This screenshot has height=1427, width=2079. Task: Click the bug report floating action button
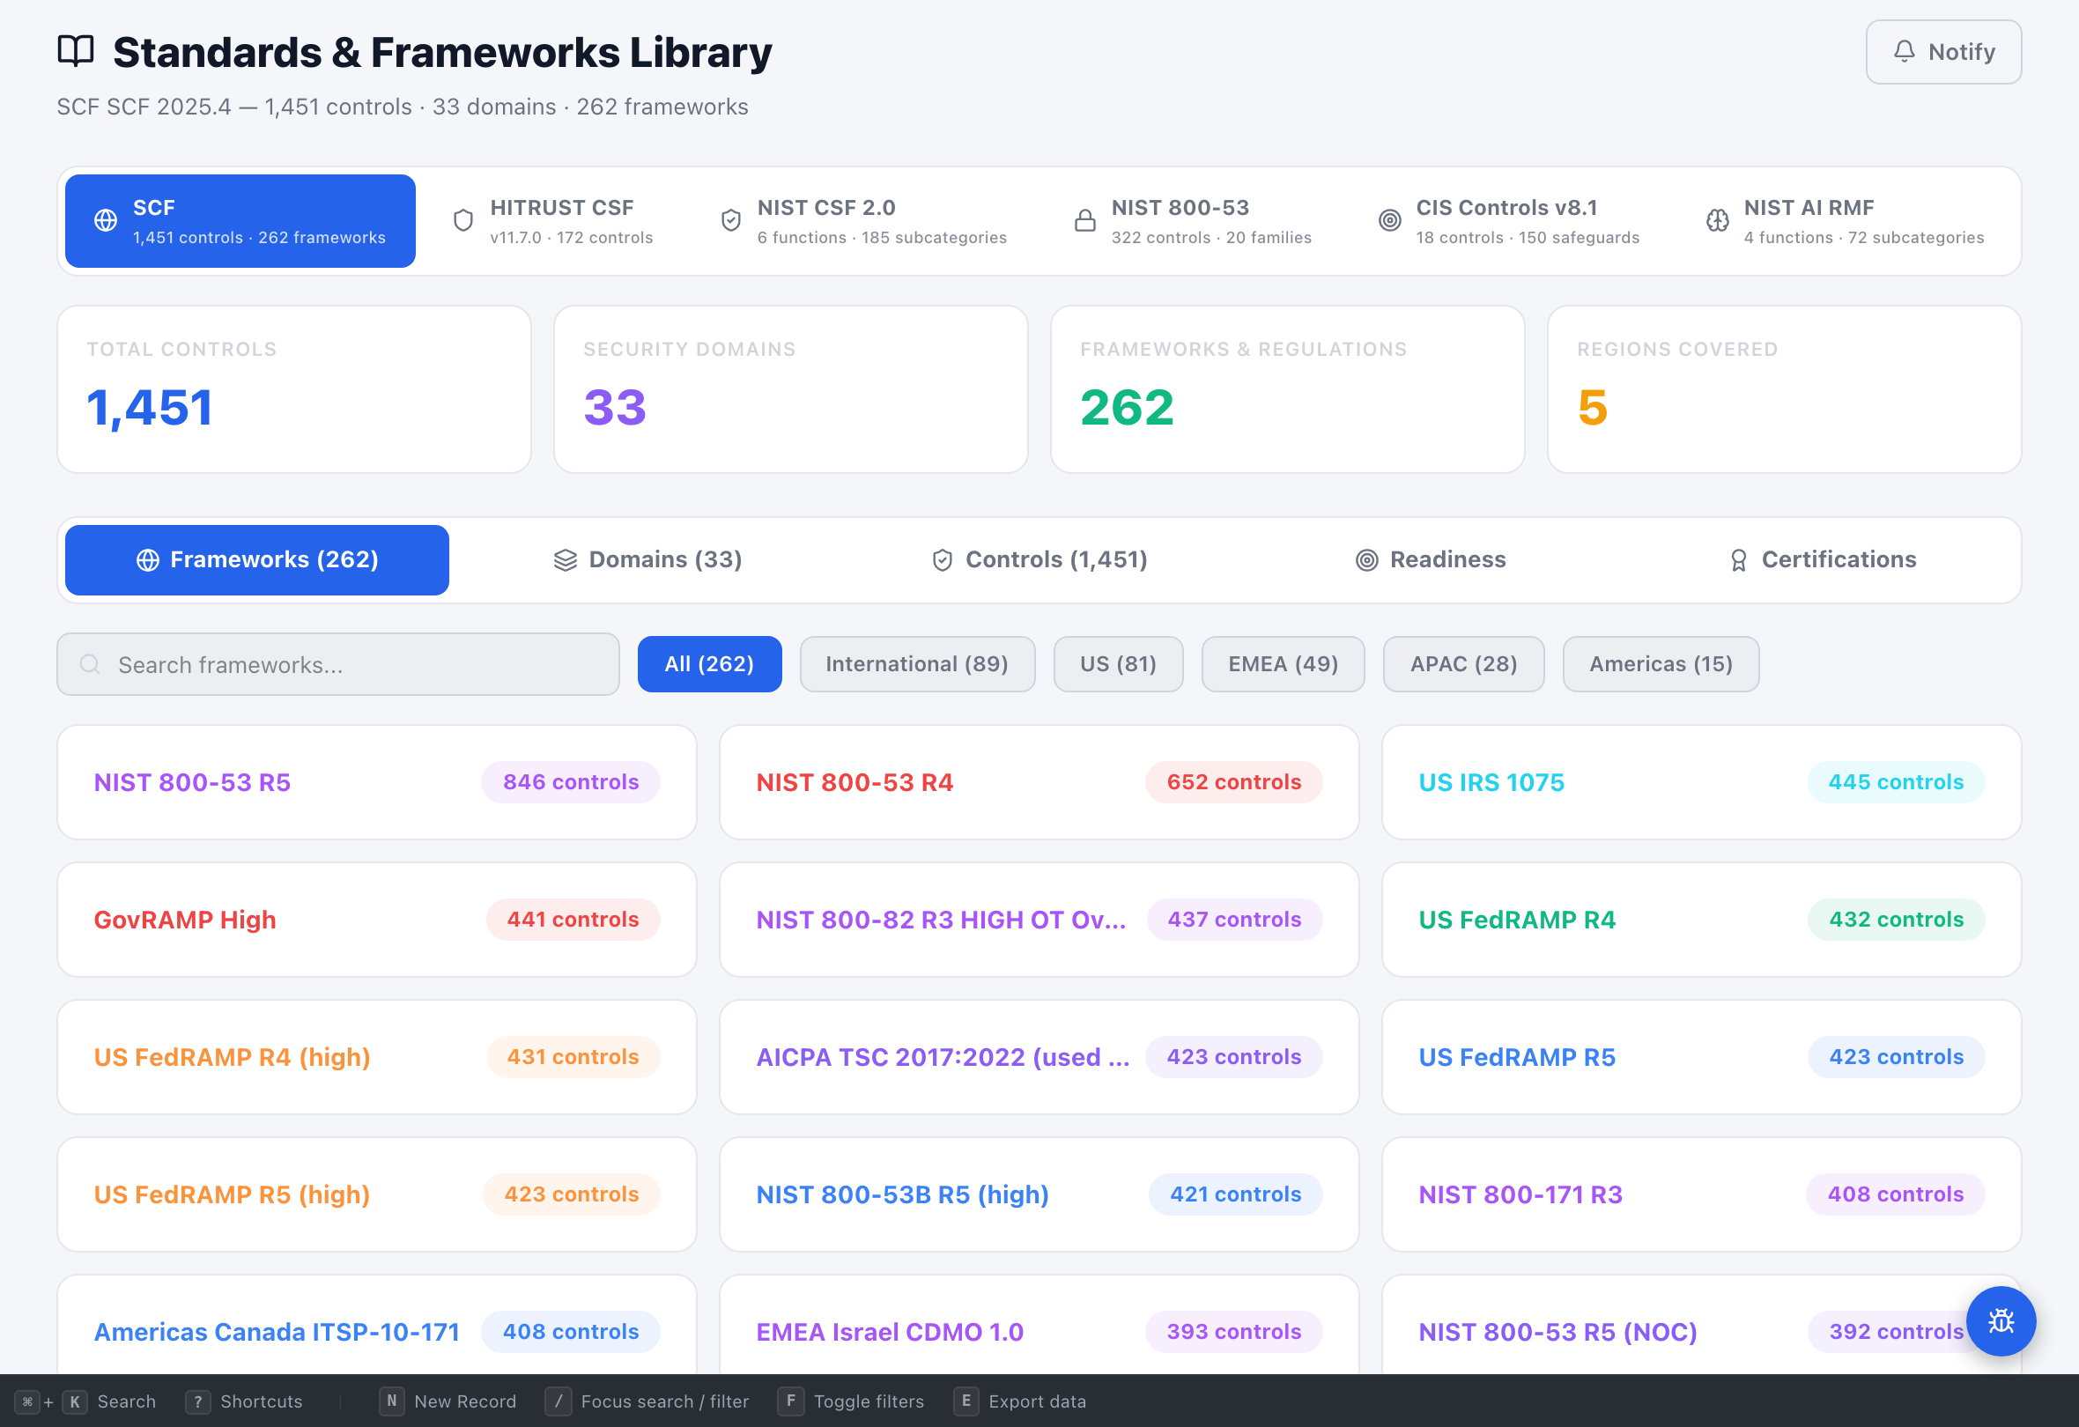coord(2001,1320)
